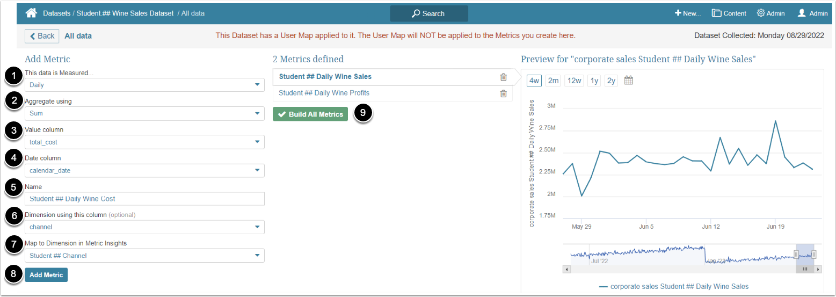Open the calendar date range picker
Image resolution: width=836 pixels, height=297 pixels.
point(629,81)
